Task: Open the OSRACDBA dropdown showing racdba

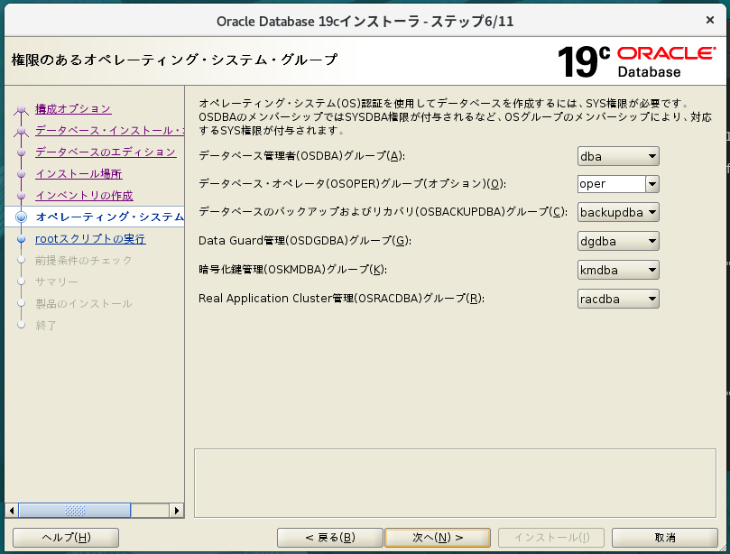Action: (618, 299)
